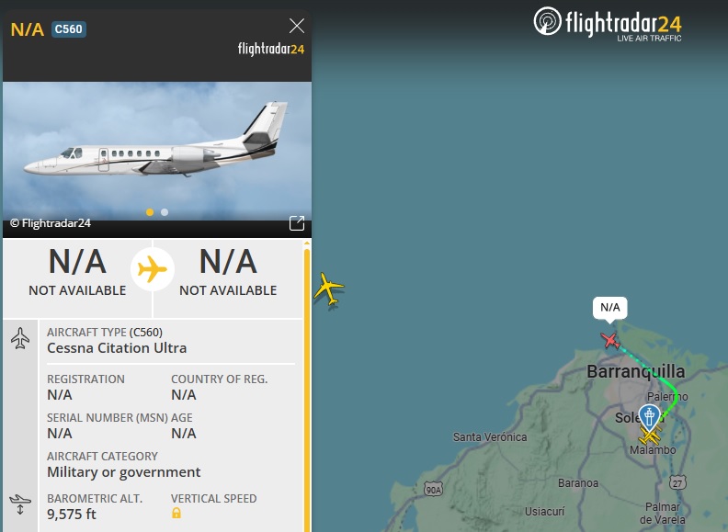Open the Flightradar24 logo at top right
728x532 pixels.
tap(608, 23)
